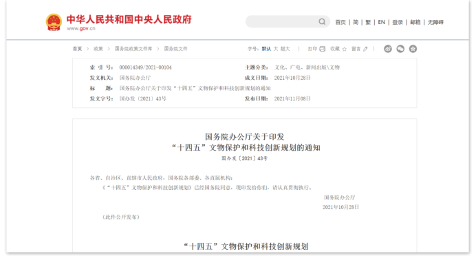Go to 政策 in breadcrumb

98,49
